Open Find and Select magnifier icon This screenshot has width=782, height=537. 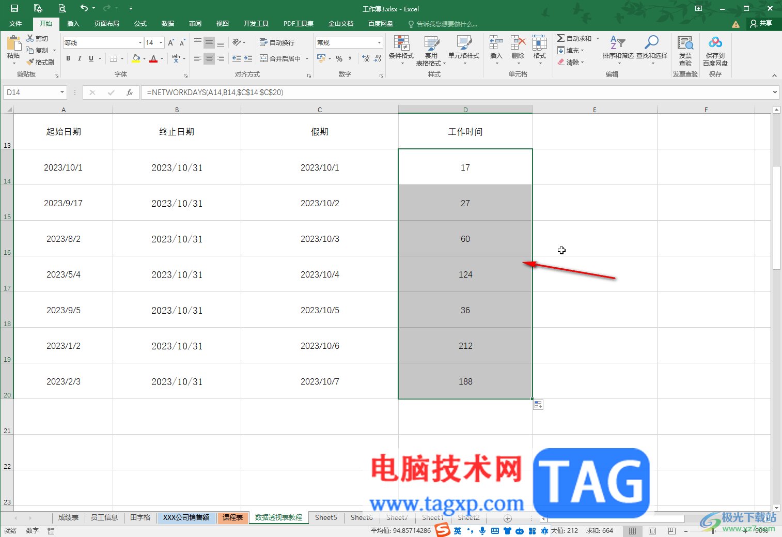tap(652, 43)
